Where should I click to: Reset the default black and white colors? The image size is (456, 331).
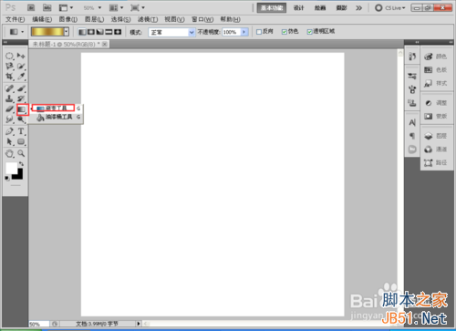tap(7, 178)
